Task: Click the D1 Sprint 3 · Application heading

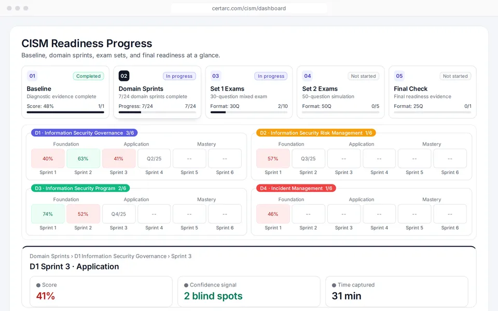Action: pyautogui.click(x=74, y=266)
